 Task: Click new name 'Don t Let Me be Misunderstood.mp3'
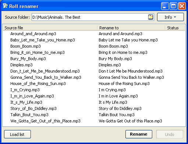tap(131, 71)
